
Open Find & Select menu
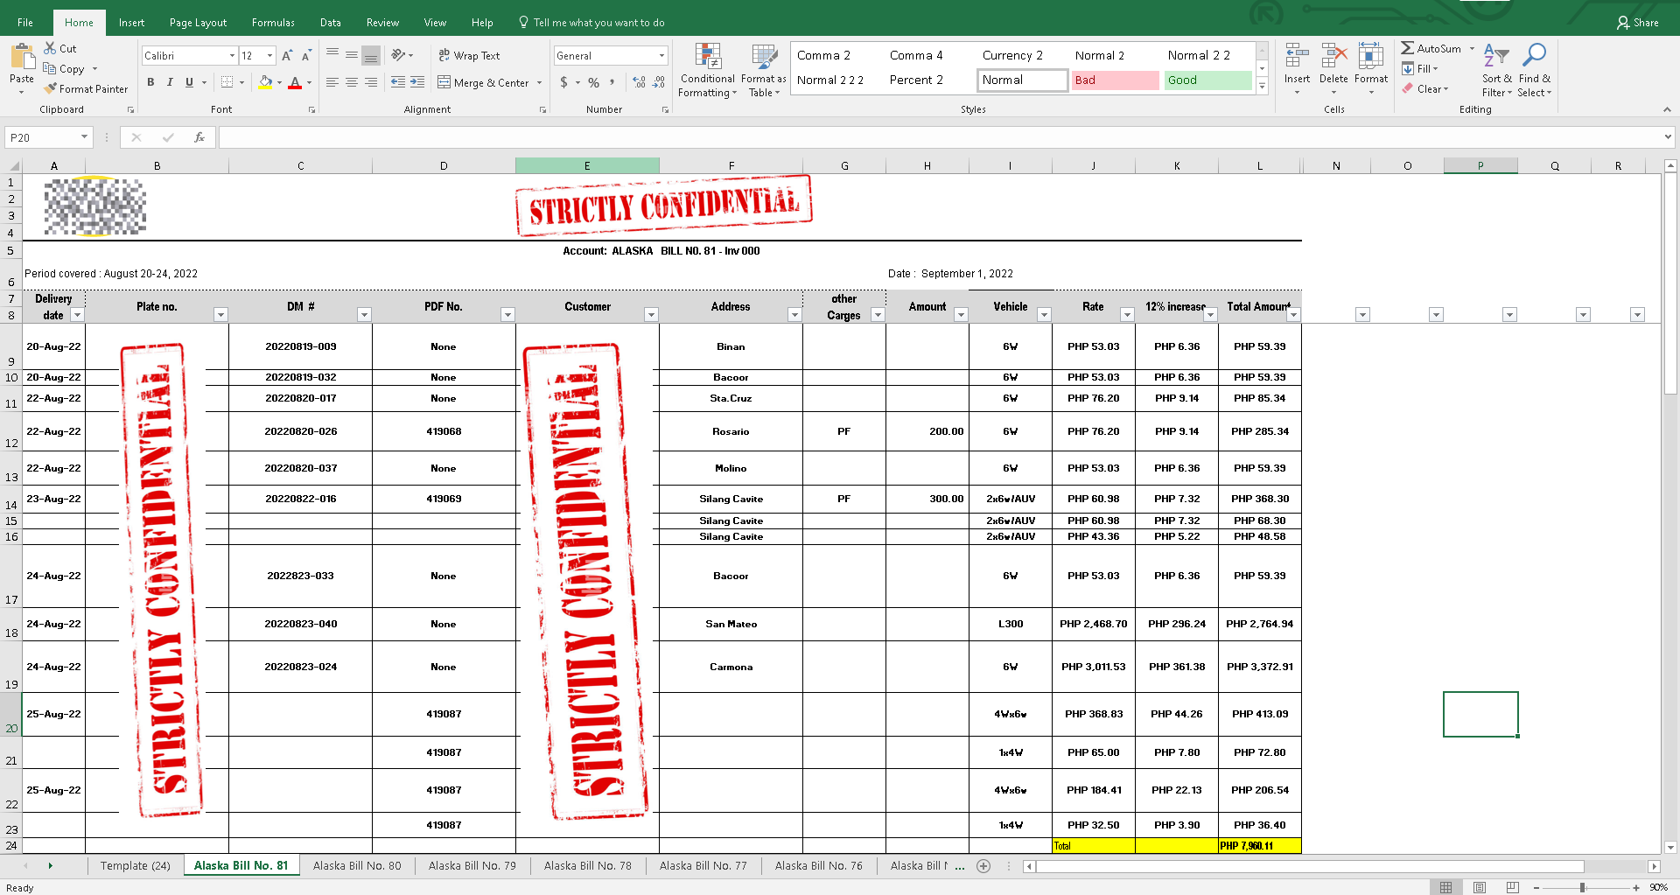click(x=1534, y=70)
